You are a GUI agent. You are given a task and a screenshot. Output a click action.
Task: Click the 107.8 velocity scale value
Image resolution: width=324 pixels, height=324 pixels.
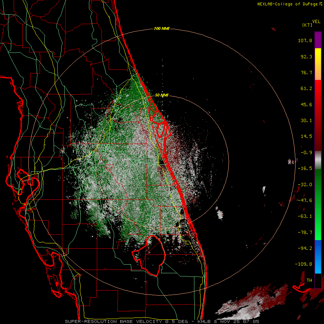[305, 40]
